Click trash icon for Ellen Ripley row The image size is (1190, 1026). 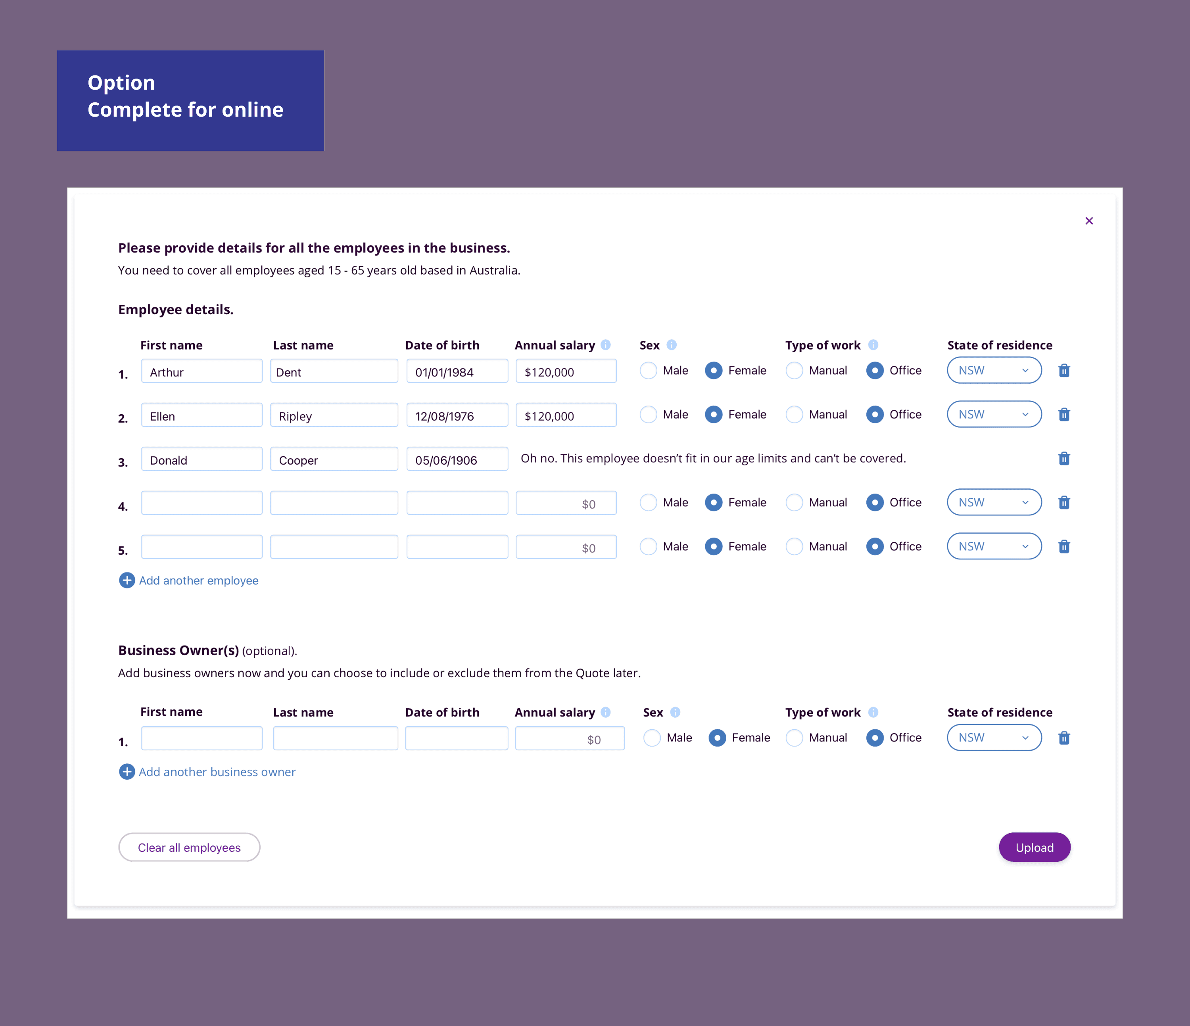(1063, 414)
